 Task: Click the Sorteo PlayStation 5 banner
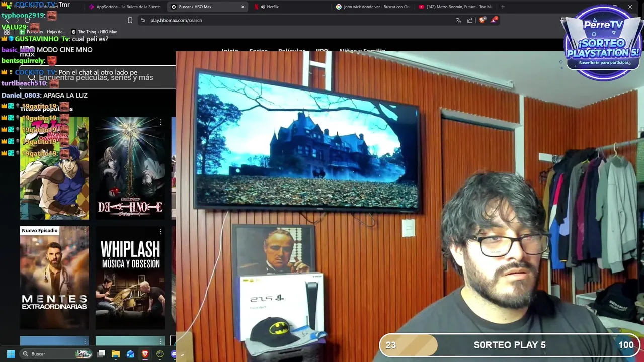pos(603,43)
